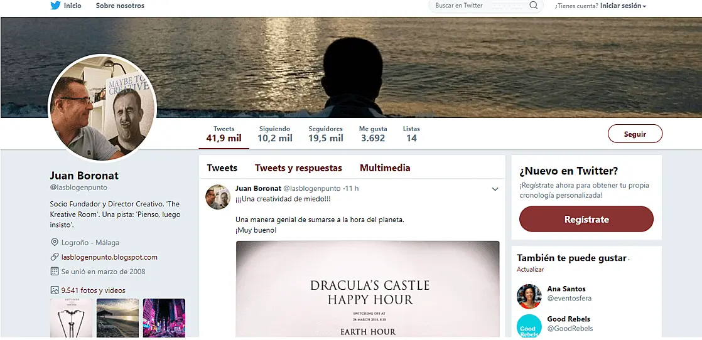The image size is (702, 340).
Task: Focus the 'Buscar en Twitter' search field
Action: tap(477, 6)
